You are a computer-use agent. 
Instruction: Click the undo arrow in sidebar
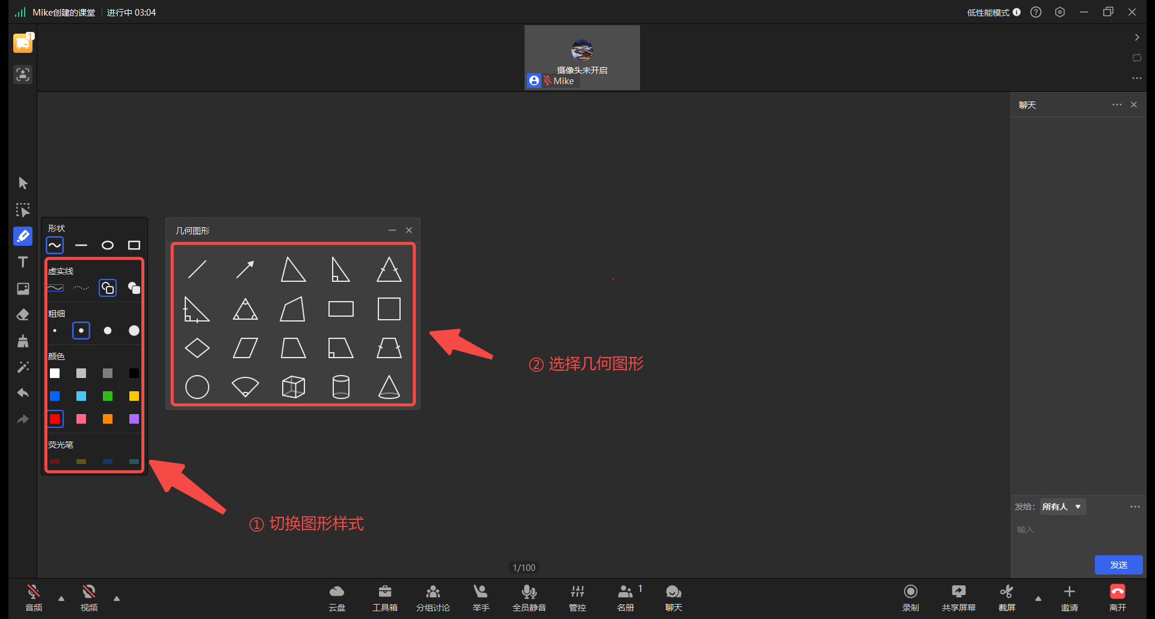(23, 393)
